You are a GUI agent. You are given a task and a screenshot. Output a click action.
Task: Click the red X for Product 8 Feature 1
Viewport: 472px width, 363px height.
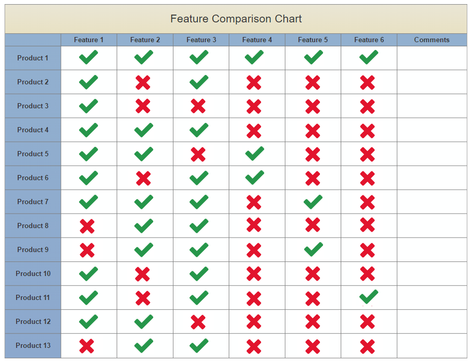click(88, 226)
